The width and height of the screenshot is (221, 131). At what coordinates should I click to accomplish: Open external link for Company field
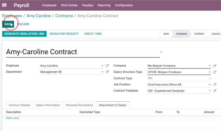(215, 66)
